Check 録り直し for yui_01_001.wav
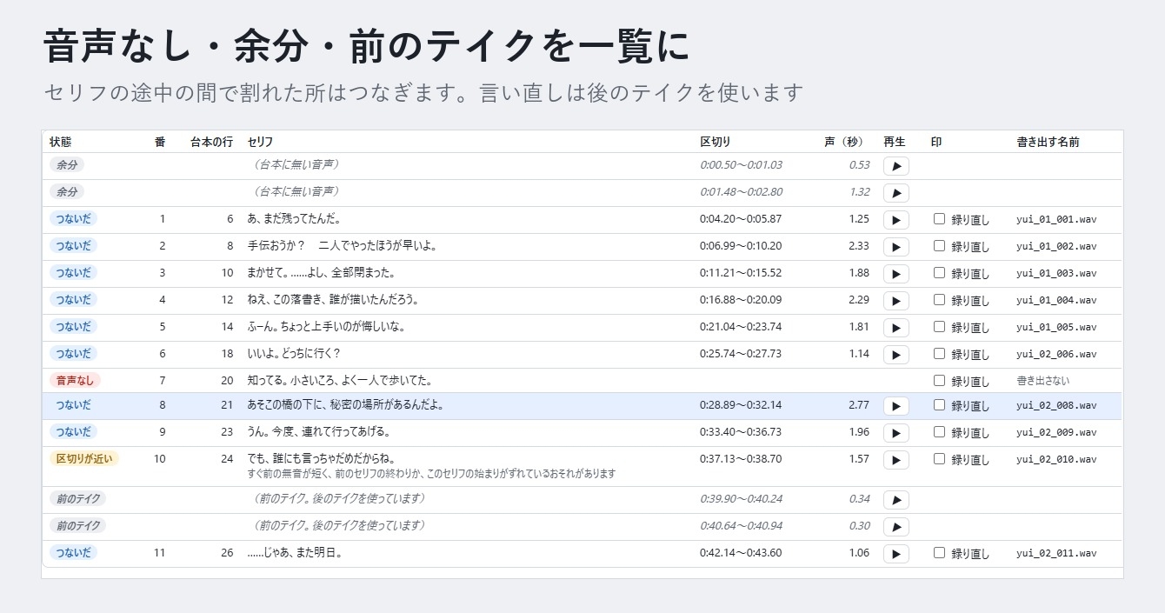This screenshot has height=613, width=1165. point(939,219)
